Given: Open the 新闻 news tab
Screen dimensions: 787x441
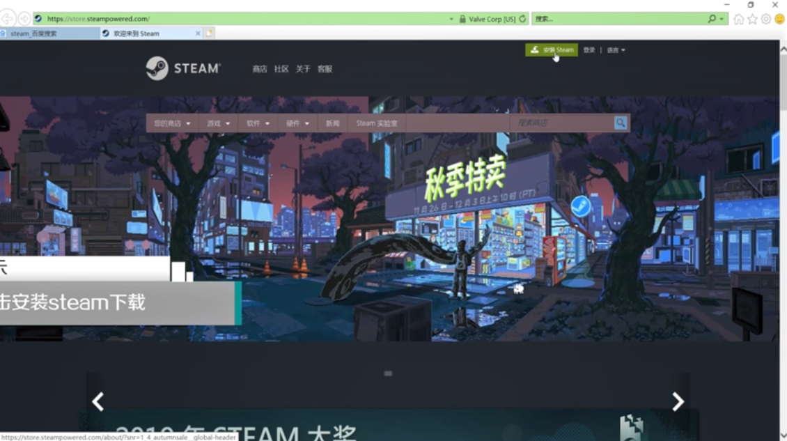Looking at the screenshot, I should (332, 123).
